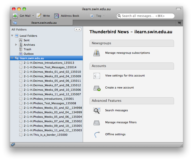The height and width of the screenshot is (161, 193).
Task: Click the Offline settings cable icon
Action: click(97, 134)
